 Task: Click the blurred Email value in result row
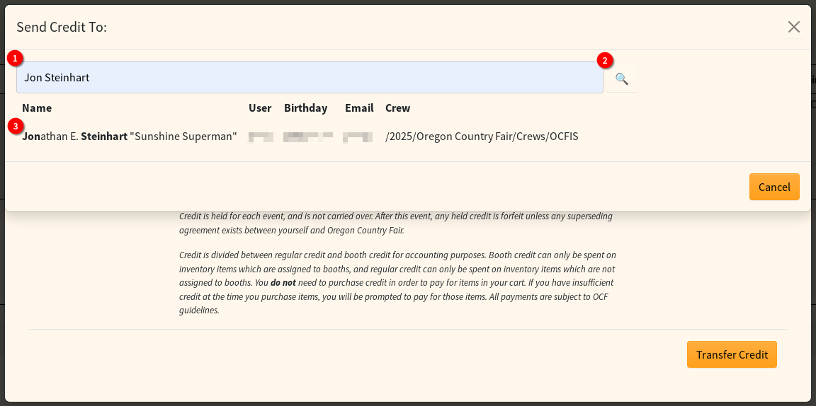point(358,136)
